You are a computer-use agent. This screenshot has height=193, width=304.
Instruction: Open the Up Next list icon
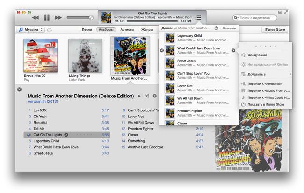(x=198, y=18)
